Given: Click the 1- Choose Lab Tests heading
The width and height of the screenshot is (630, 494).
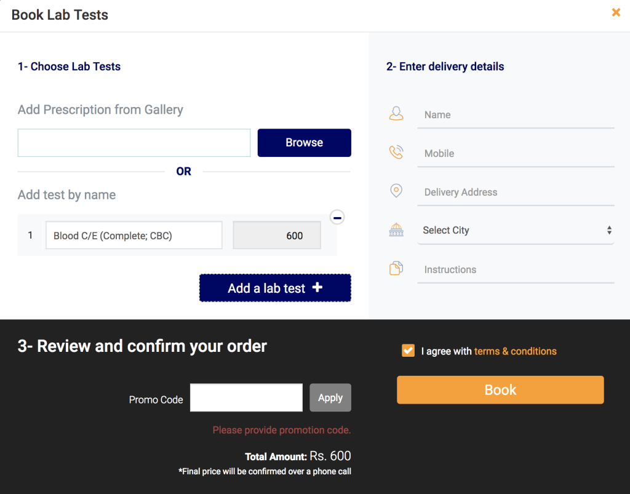Looking at the screenshot, I should (x=69, y=66).
